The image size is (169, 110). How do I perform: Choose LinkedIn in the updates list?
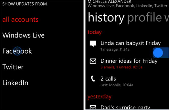(15, 83)
